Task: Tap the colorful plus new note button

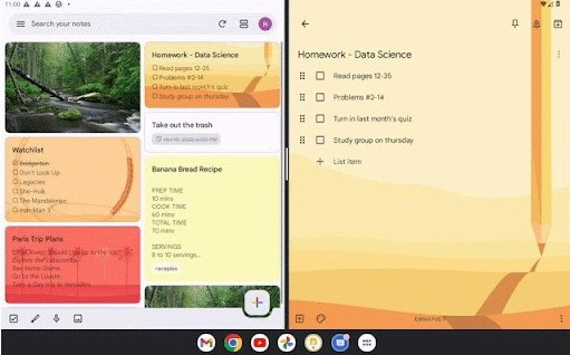Action: 257,302
